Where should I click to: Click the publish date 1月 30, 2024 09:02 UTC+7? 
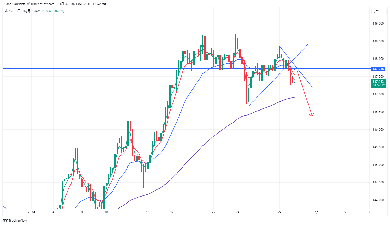point(78,4)
